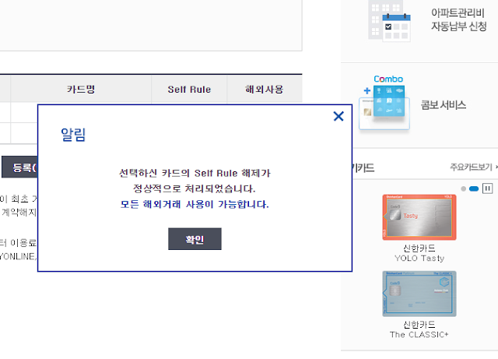Open the apartment fee calendar building icon
Screen dimensions: 498x359
pyautogui.click(x=389, y=21)
